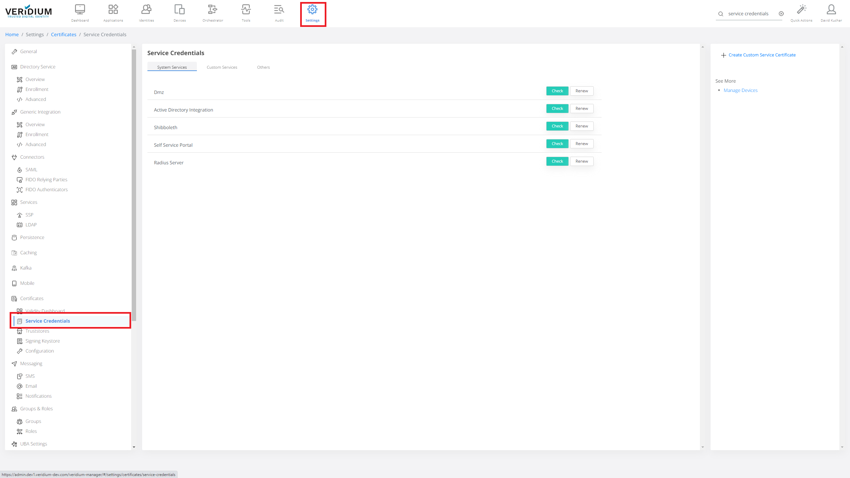Screen dimensions: 850x478
Task: Check the Shibboleth service credential
Action: tap(557, 126)
